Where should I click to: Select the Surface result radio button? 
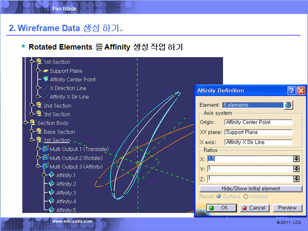(x=218, y=197)
